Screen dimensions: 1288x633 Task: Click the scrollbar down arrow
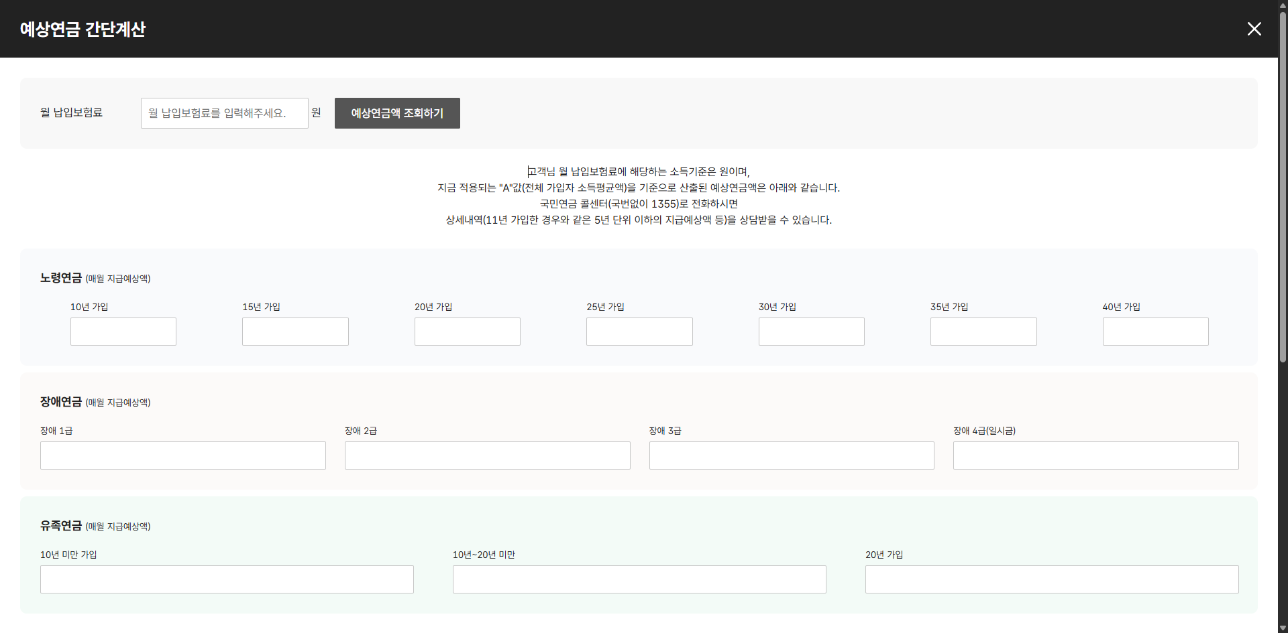point(1282,627)
